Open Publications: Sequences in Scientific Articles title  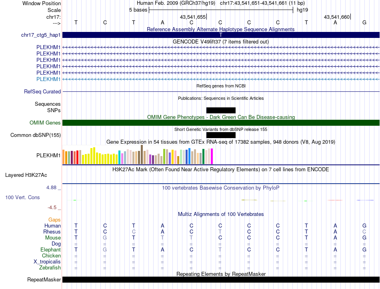(221, 98)
